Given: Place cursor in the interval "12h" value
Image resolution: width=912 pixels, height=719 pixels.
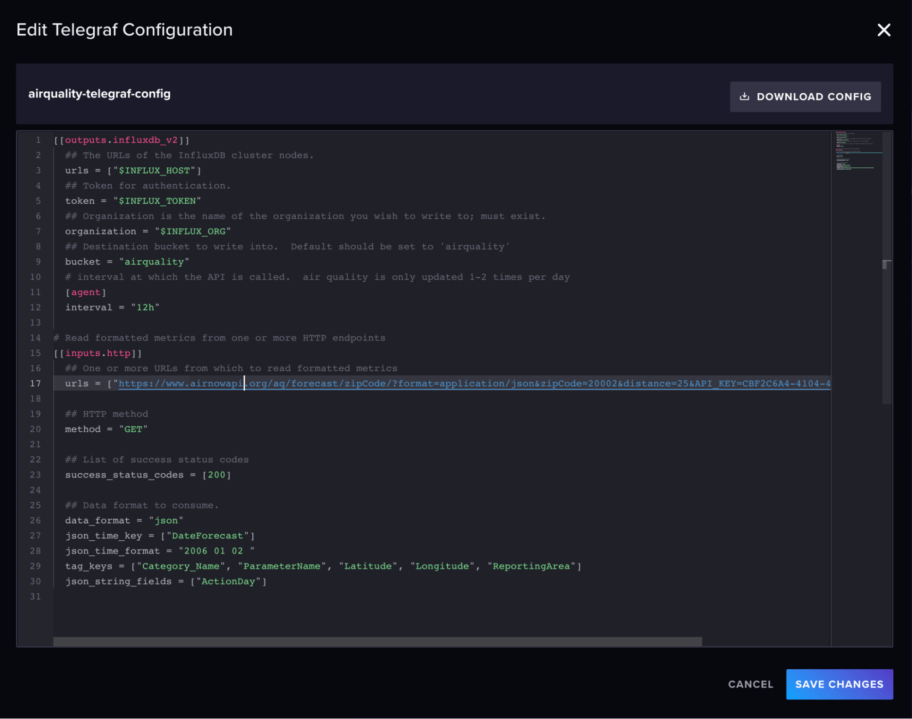Looking at the screenshot, I should tap(145, 308).
